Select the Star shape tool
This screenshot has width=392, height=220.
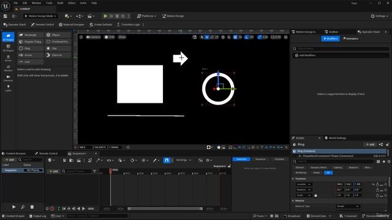58,48
